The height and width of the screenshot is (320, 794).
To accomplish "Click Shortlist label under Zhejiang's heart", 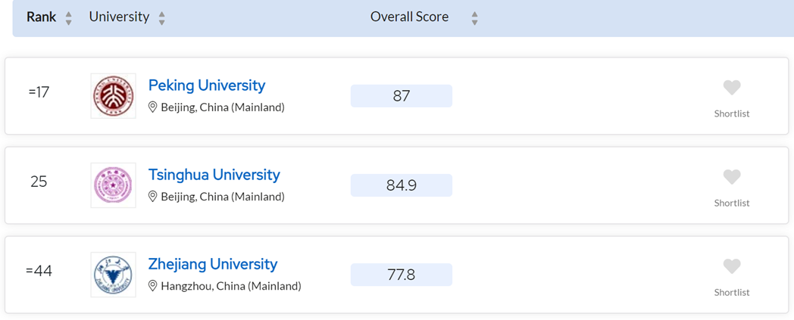I will (x=732, y=292).
